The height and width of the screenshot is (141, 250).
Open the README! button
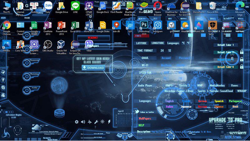pyautogui.click(x=93, y=38)
